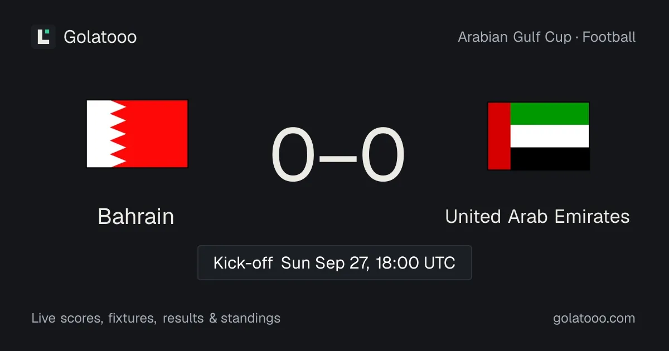Click the Sun Sep 27 date text
669x351 pixels.
coord(324,262)
